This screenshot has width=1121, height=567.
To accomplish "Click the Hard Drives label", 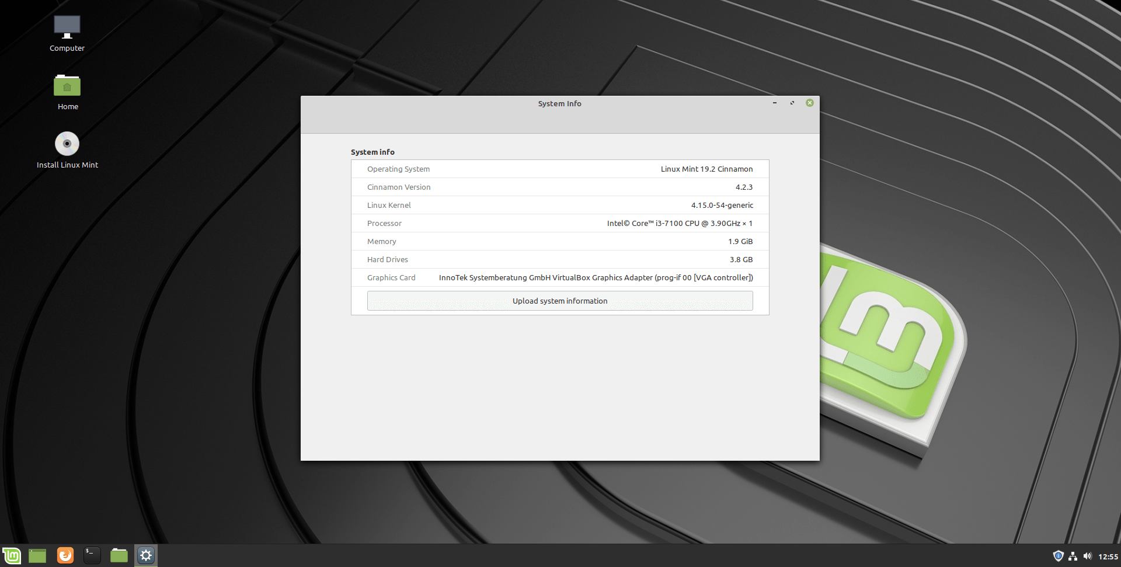I will [388, 259].
